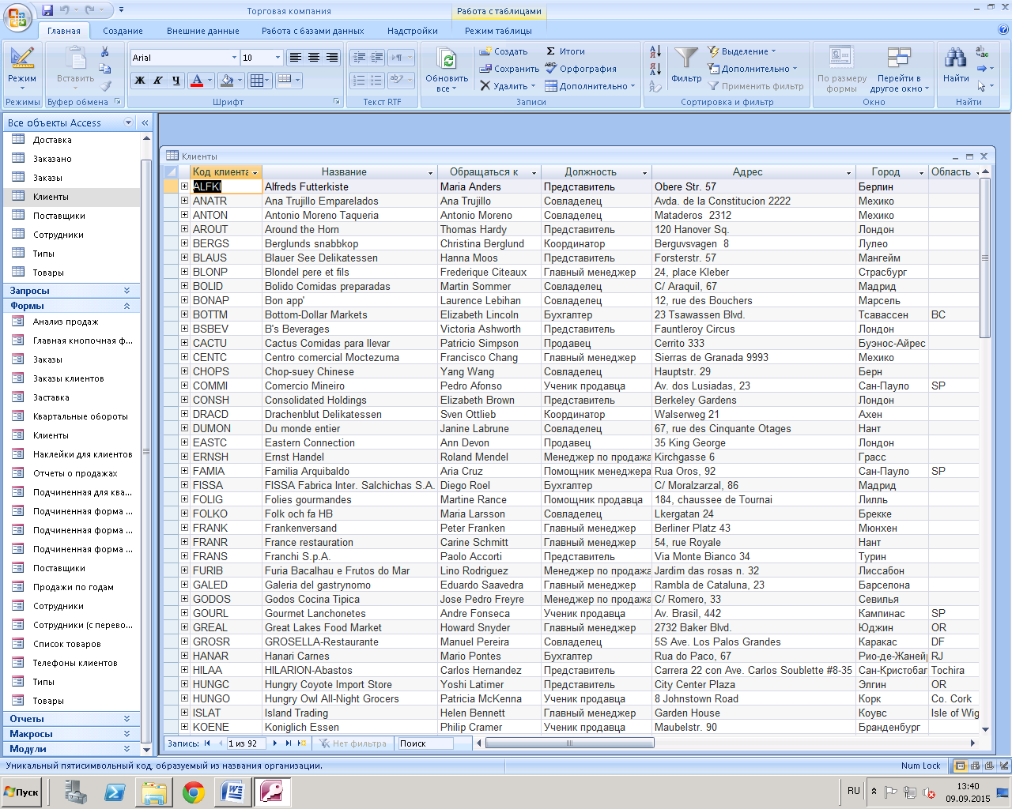Open the Фильтр funnel tool

686,65
